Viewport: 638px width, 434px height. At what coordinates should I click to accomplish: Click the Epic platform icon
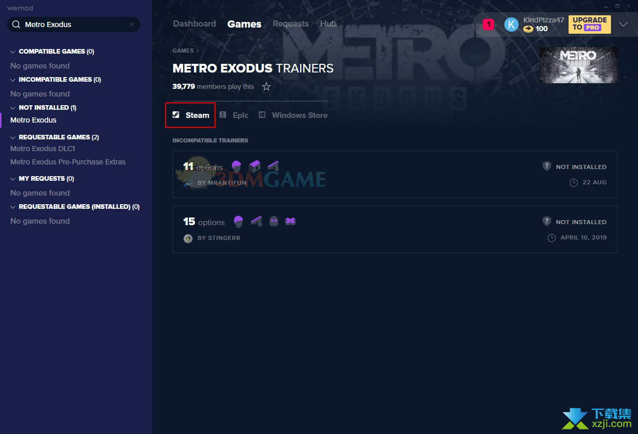[x=223, y=115]
